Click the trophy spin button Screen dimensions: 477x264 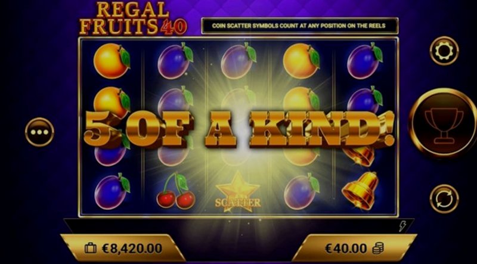[x=444, y=122]
